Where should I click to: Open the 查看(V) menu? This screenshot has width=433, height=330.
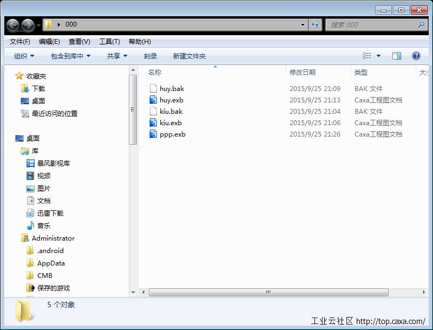coord(79,42)
